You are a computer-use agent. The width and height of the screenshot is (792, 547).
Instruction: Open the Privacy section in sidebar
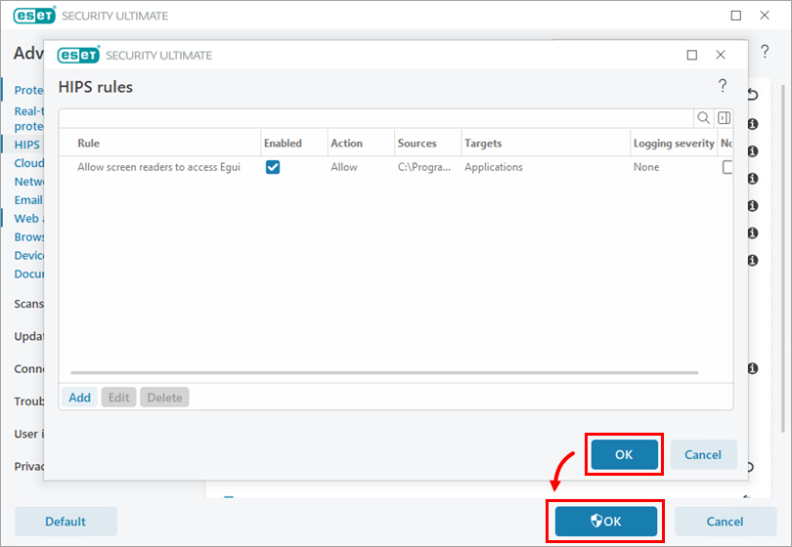(28, 466)
